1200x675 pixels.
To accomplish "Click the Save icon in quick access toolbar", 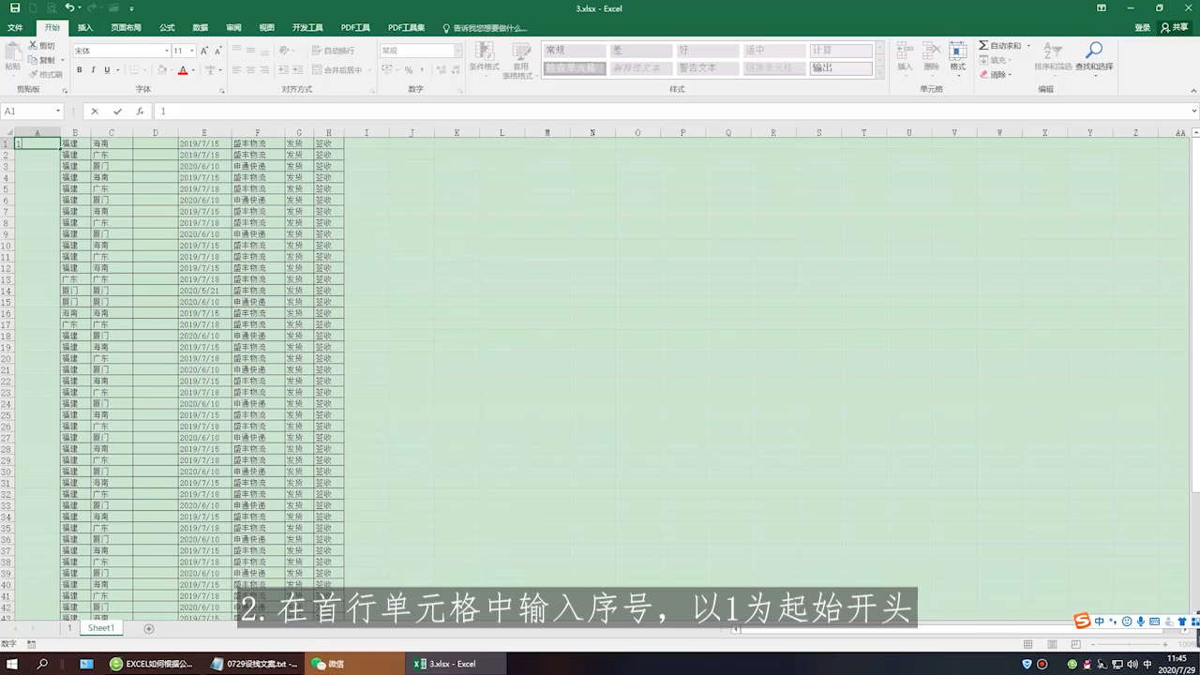I will pyautogui.click(x=15, y=8).
